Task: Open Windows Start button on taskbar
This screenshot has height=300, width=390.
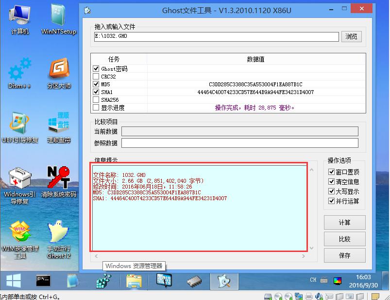Action: coord(13,280)
